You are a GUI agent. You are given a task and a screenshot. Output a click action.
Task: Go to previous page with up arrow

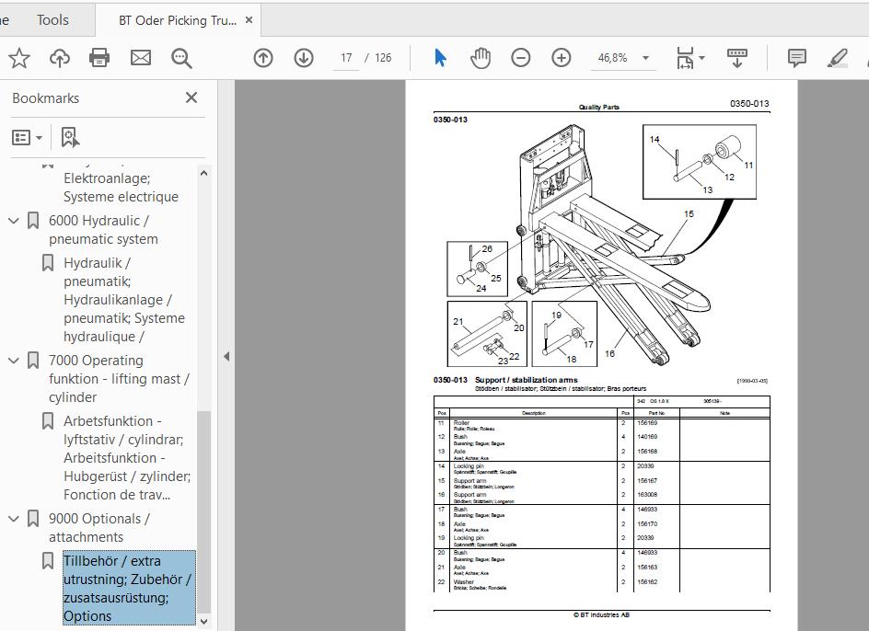point(263,58)
